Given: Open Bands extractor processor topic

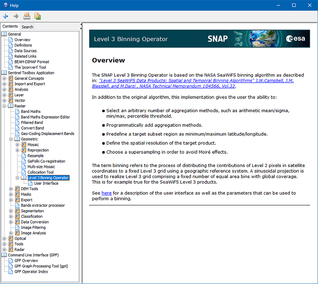Looking at the screenshot, I should click(x=43, y=205).
